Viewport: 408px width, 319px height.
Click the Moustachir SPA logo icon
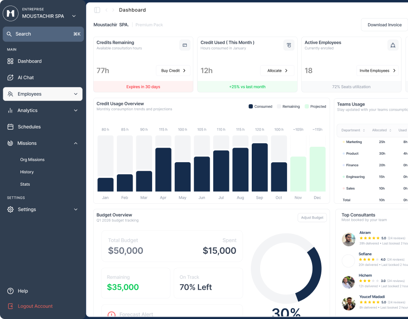coord(11,13)
